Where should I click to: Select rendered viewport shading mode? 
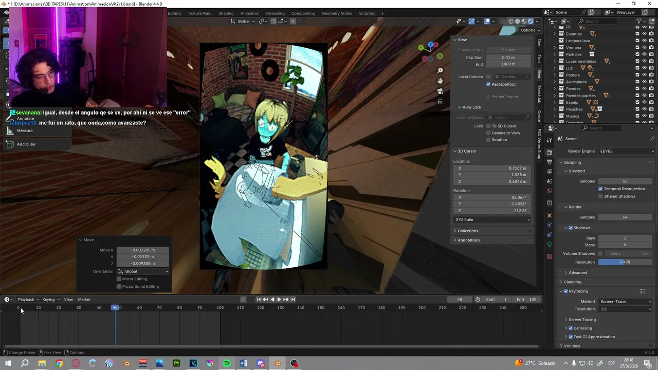click(x=531, y=21)
